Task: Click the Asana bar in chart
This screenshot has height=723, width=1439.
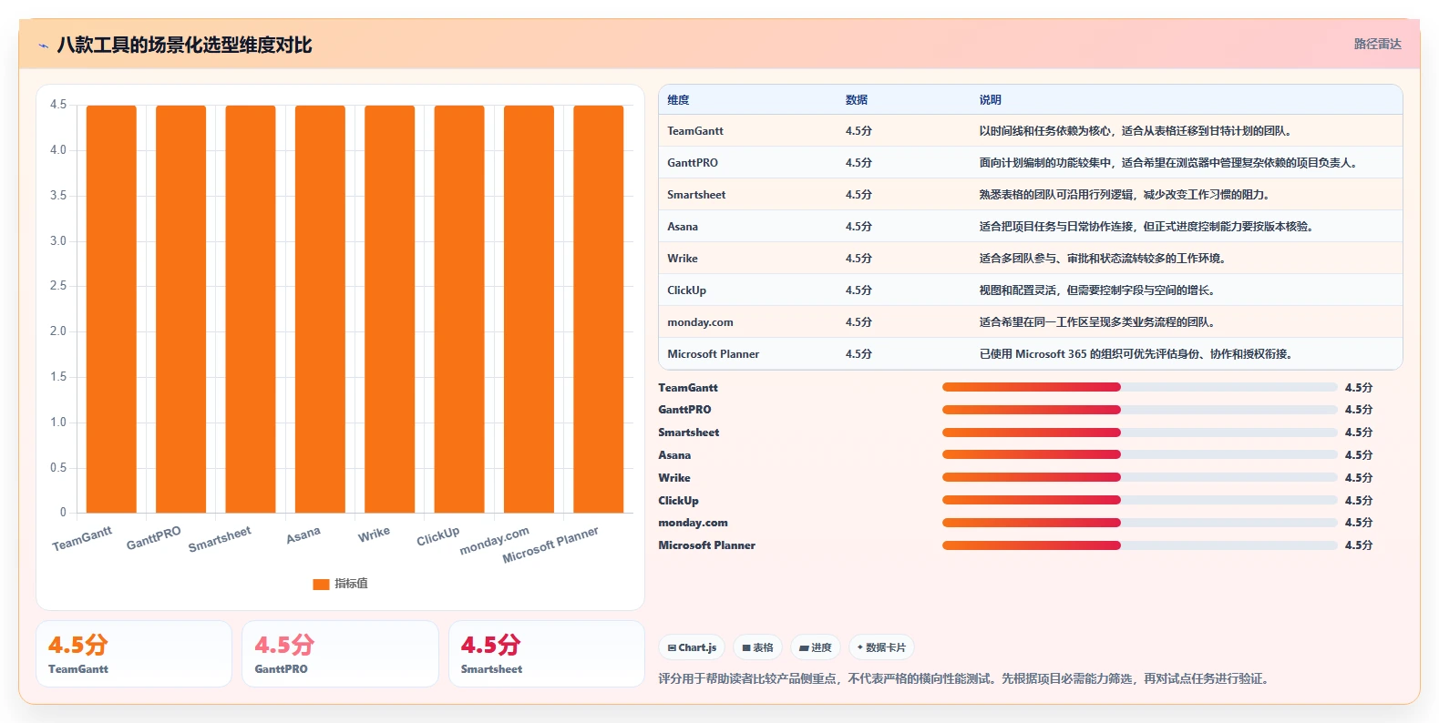Action: point(320,309)
